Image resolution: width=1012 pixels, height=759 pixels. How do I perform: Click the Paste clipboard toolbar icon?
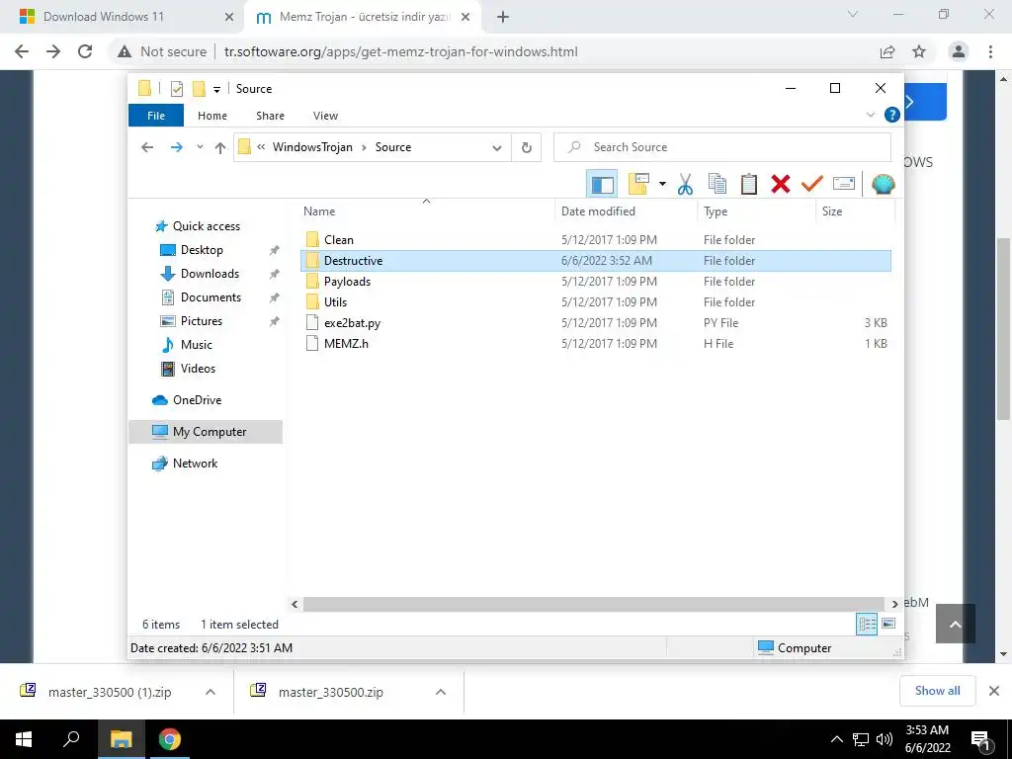tap(749, 185)
